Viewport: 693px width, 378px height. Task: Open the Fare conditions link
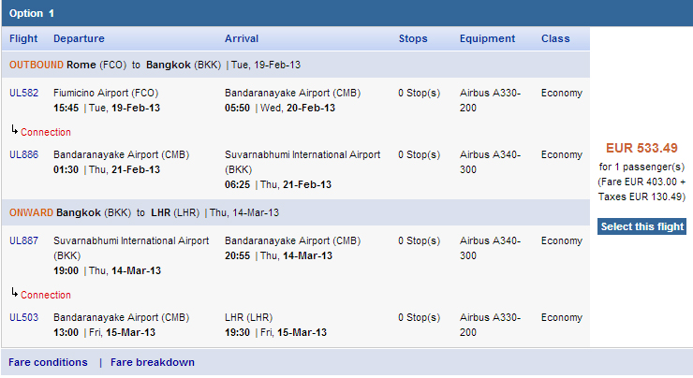(x=48, y=362)
